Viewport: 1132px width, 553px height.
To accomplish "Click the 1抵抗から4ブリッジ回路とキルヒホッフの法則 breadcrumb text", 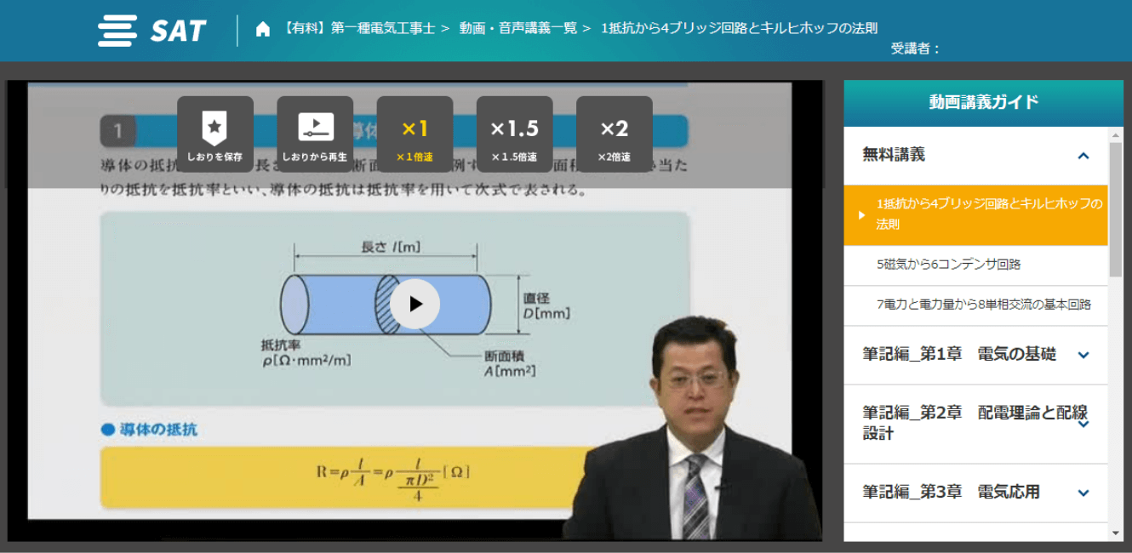I will point(739,28).
